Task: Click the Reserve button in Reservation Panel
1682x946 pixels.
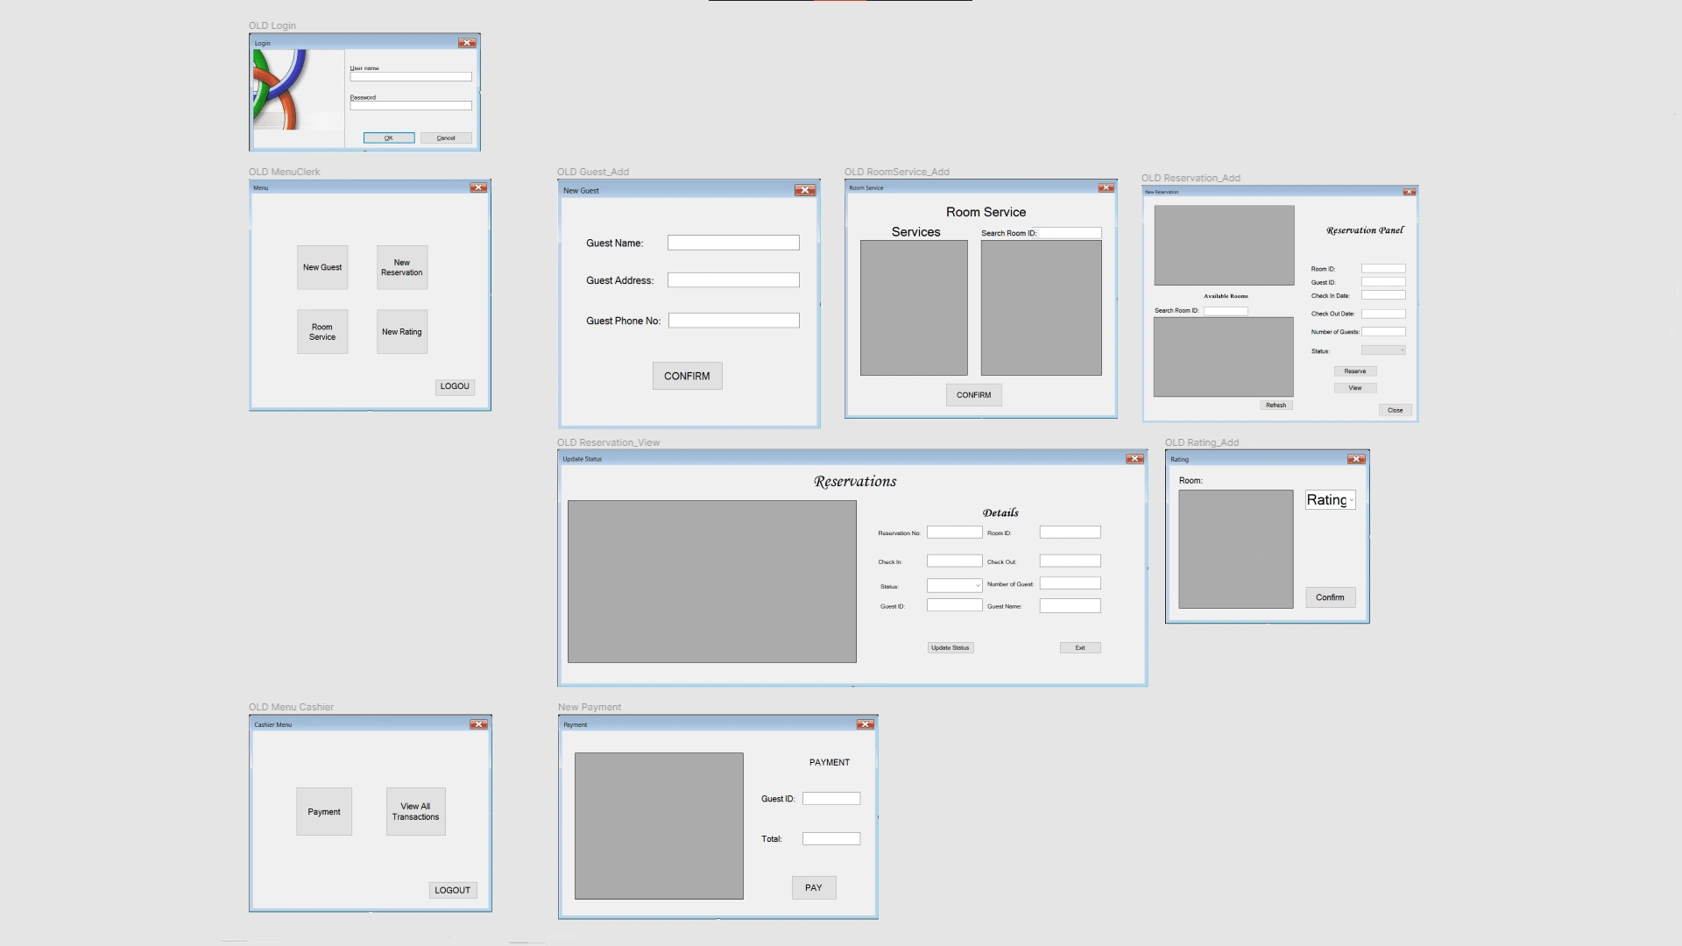Action: [x=1353, y=371]
